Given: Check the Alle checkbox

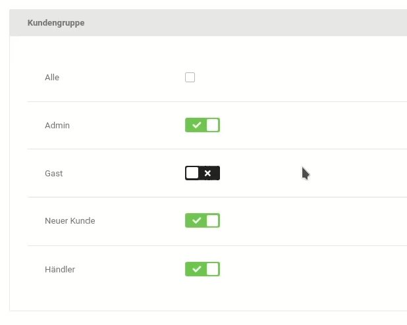Looking at the screenshot, I should click(x=190, y=77).
